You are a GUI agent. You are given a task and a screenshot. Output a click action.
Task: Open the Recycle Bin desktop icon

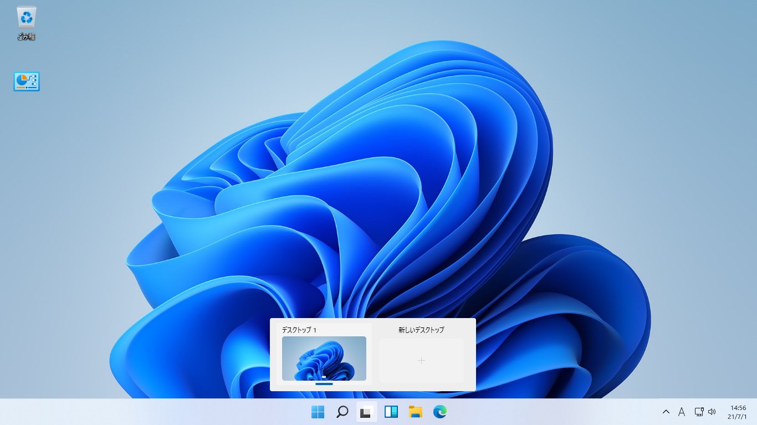tap(27, 23)
